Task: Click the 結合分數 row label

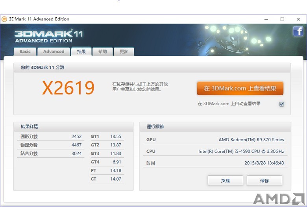Action: coord(29,153)
